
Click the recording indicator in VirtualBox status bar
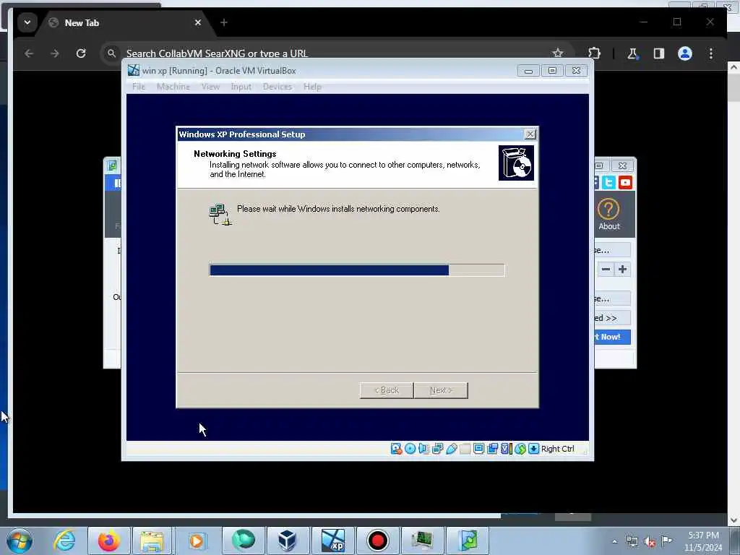coord(493,449)
